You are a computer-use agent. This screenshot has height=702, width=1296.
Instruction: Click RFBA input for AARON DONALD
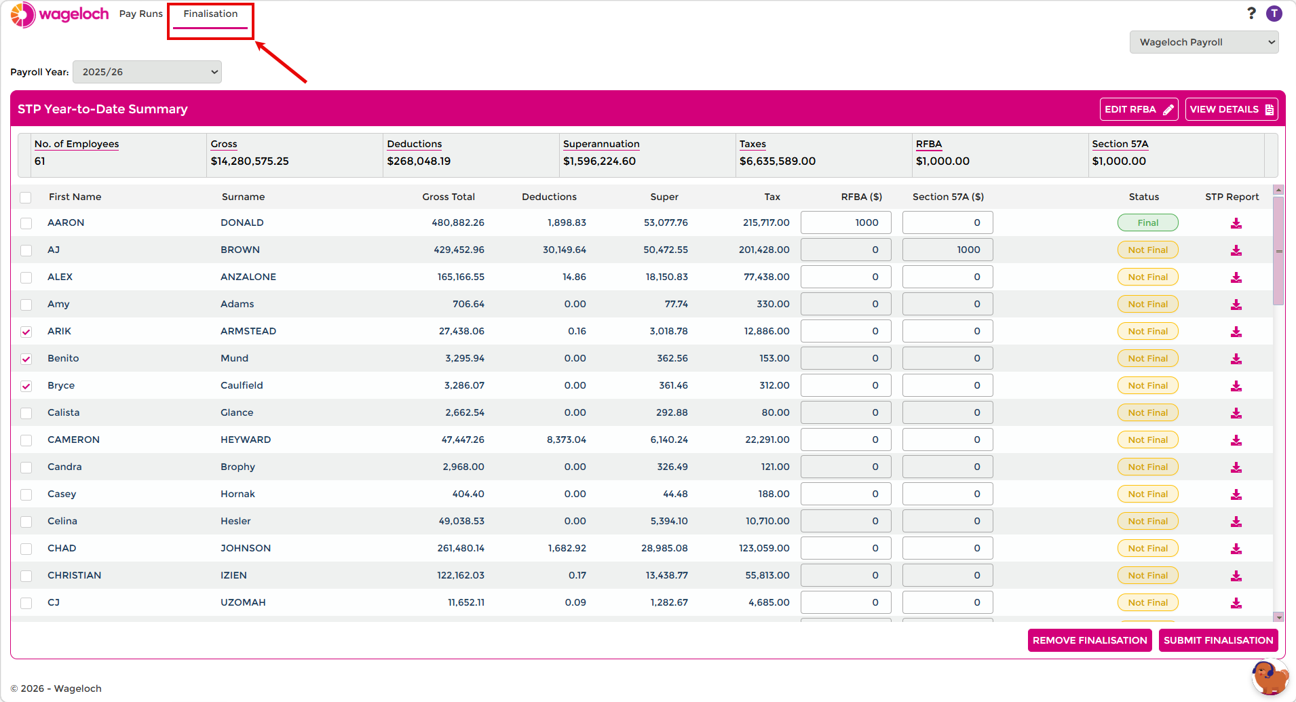[845, 222]
